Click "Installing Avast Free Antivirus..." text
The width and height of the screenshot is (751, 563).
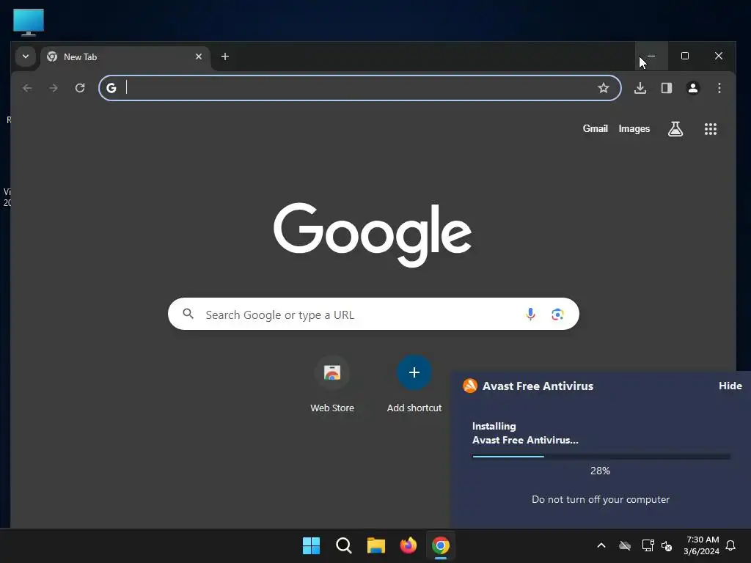click(x=525, y=433)
